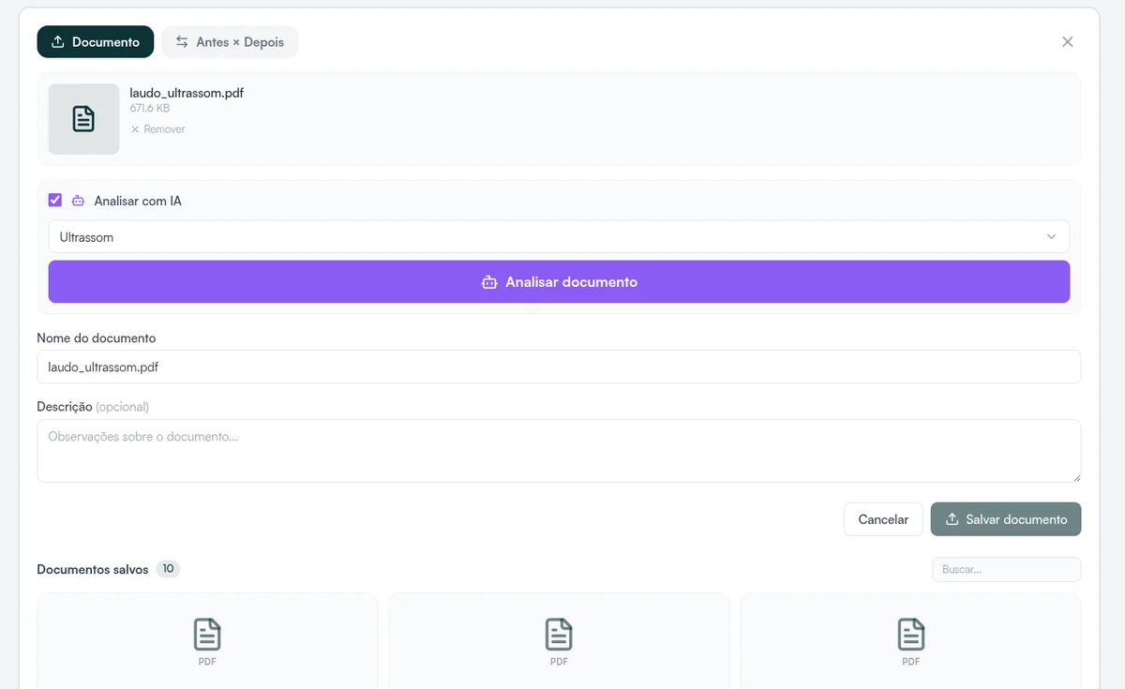Screen dimensions: 1125x689
Task: Click into the Descrição textarea
Action: (x=558, y=451)
